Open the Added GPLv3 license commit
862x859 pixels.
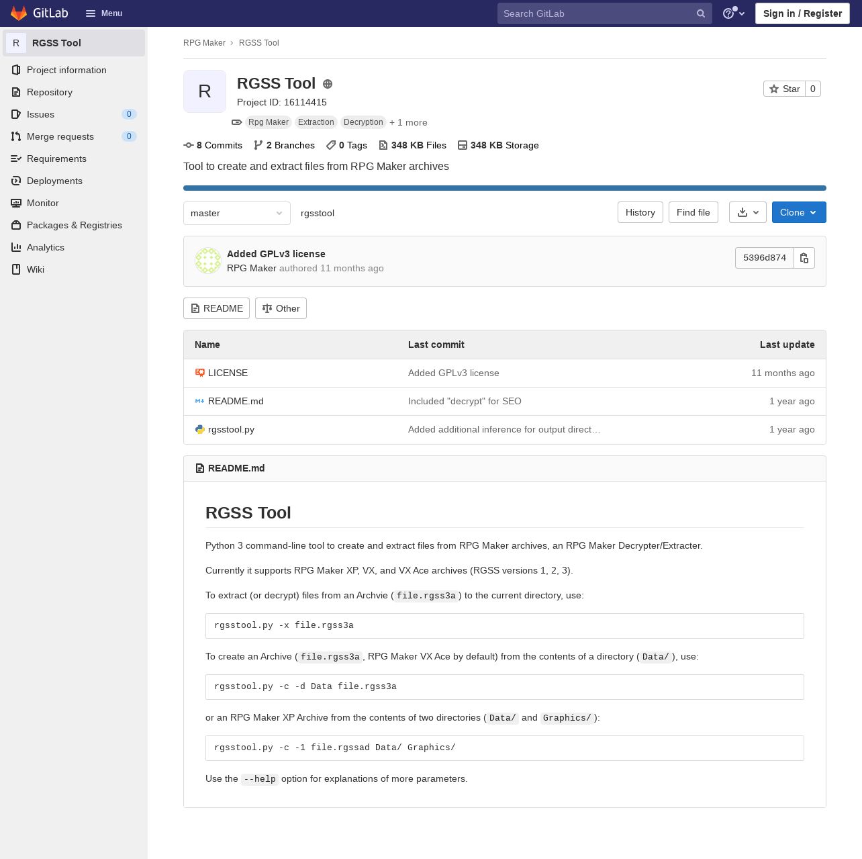[276, 254]
